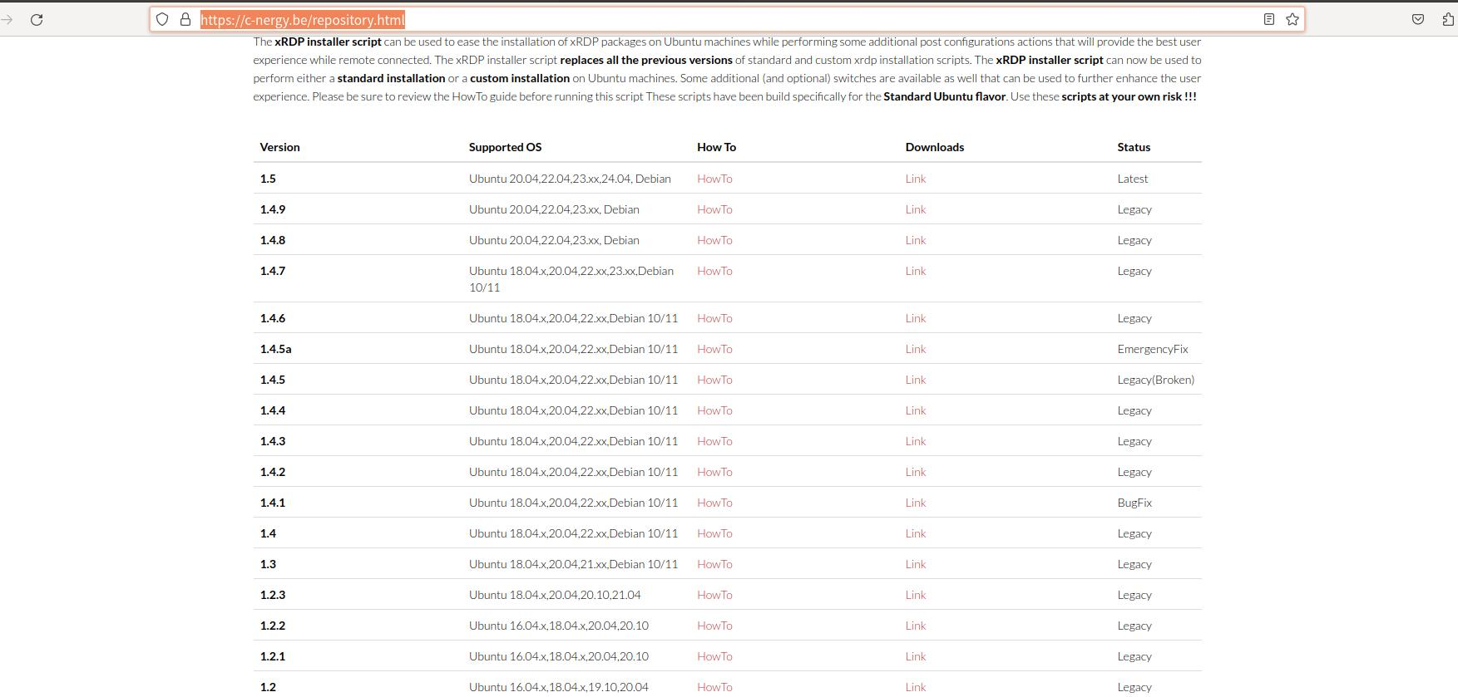Download Link for version 1.4.7
Screen dimensions: 1458x697
point(916,271)
